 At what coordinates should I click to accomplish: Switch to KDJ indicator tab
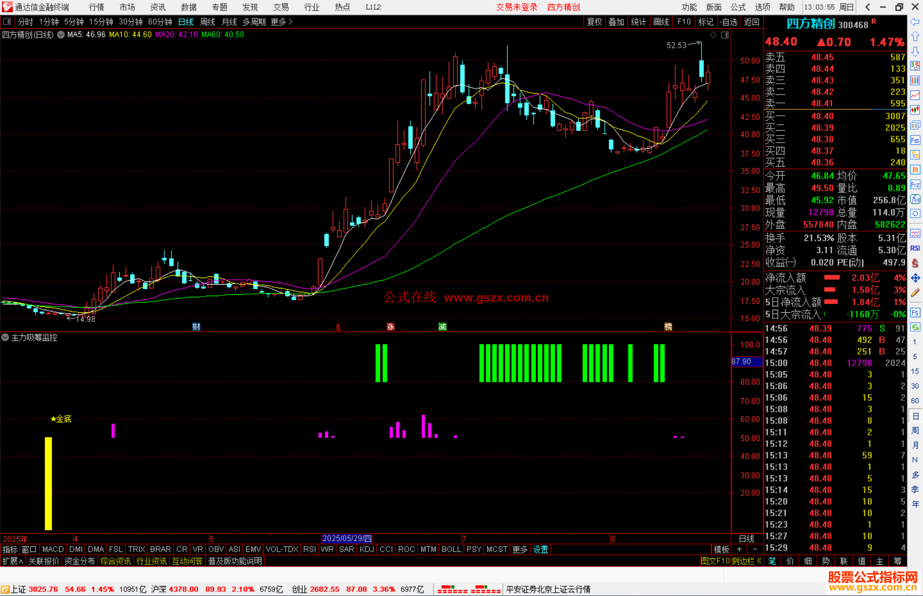coord(367,549)
